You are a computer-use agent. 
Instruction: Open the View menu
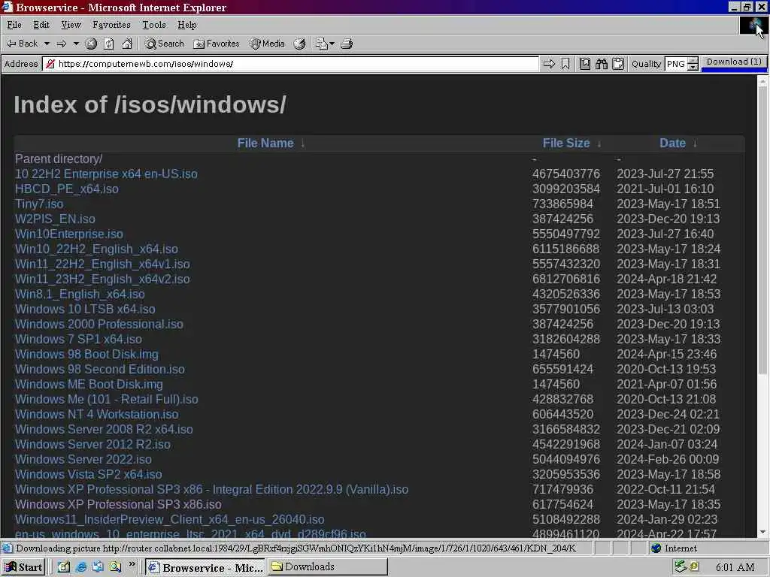pos(71,25)
